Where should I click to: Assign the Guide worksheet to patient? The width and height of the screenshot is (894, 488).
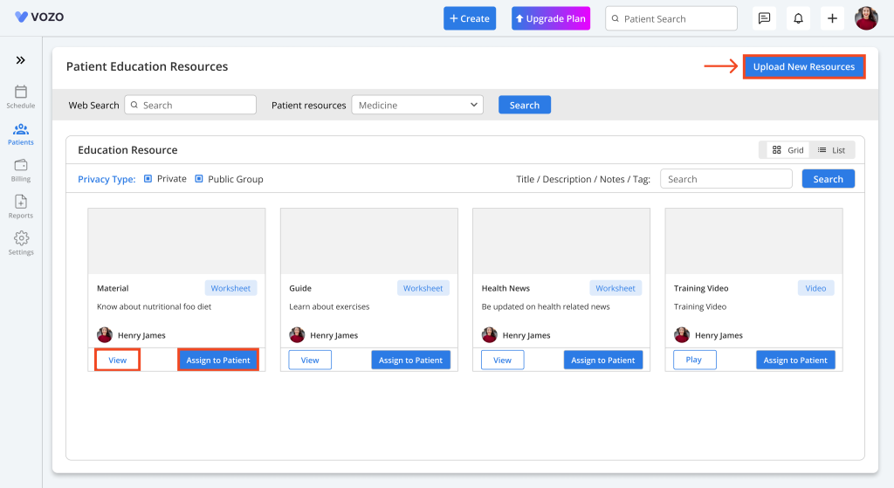410,360
